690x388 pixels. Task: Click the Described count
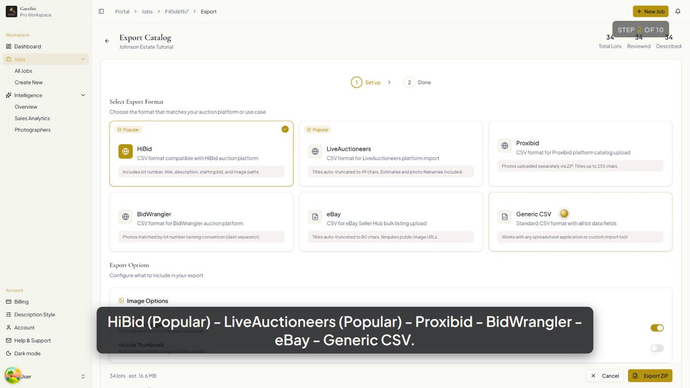668,38
